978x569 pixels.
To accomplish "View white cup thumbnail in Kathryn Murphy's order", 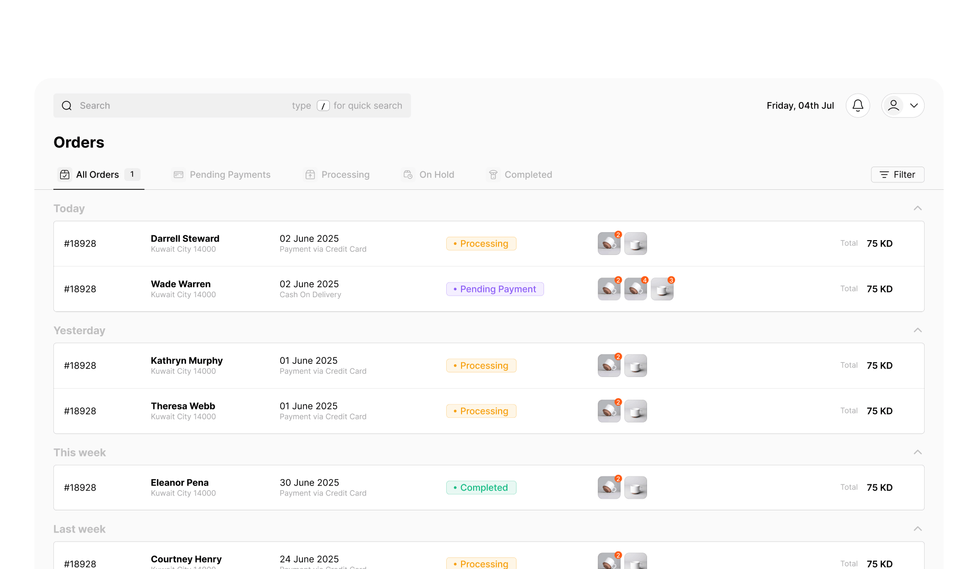I will point(635,366).
